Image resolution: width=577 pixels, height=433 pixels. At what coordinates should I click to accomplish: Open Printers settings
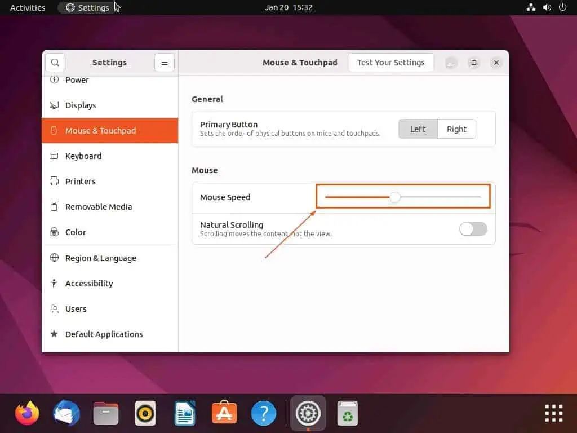click(x=81, y=181)
